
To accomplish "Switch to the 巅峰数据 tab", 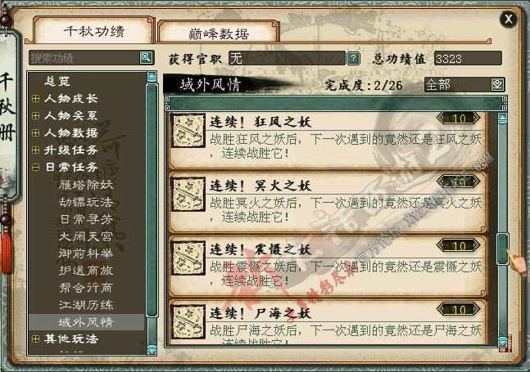I will [219, 33].
